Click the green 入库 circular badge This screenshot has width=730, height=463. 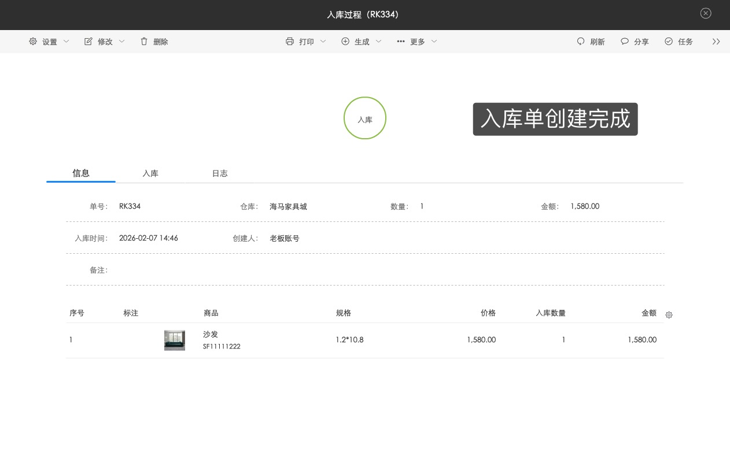[365, 118]
